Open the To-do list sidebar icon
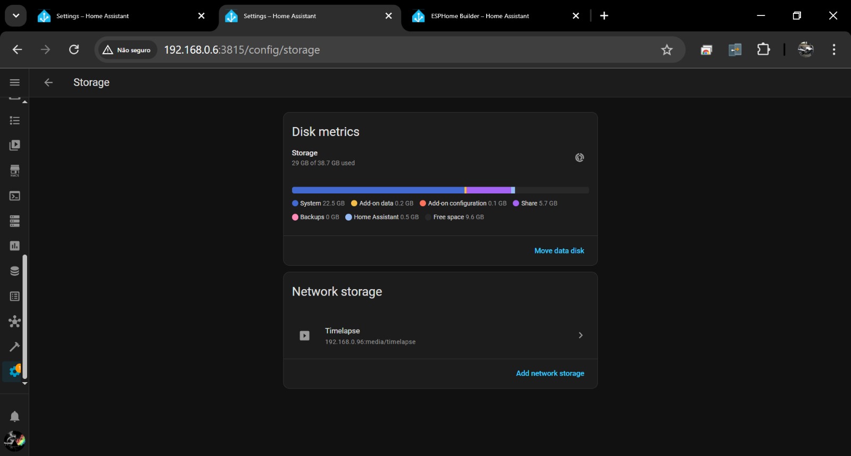Screen dimensions: 851x456 15,121
